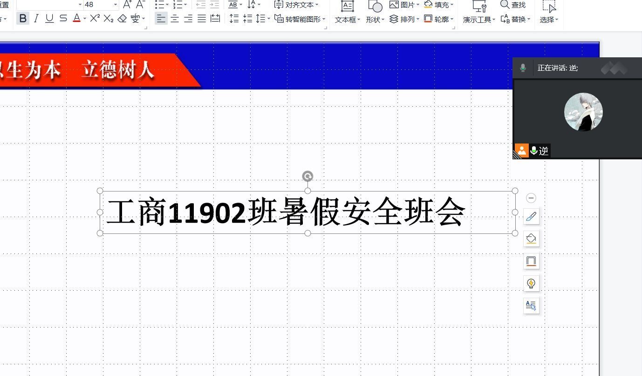The height and width of the screenshot is (376, 642).
Task: Click the floating paintbrush style icon
Action: 531,217
